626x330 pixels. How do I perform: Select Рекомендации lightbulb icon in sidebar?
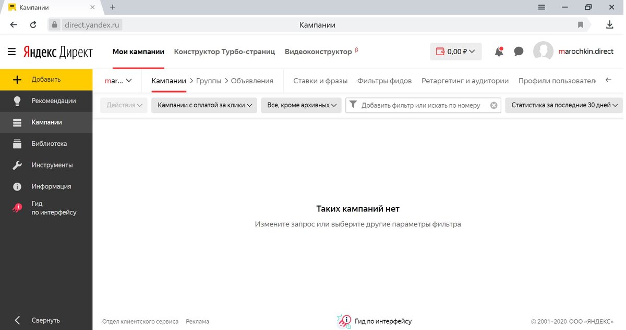point(17,101)
